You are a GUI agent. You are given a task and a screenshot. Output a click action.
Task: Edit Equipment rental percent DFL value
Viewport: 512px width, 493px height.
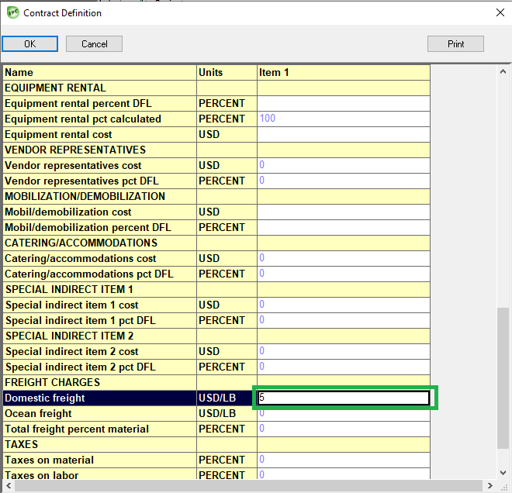click(344, 103)
